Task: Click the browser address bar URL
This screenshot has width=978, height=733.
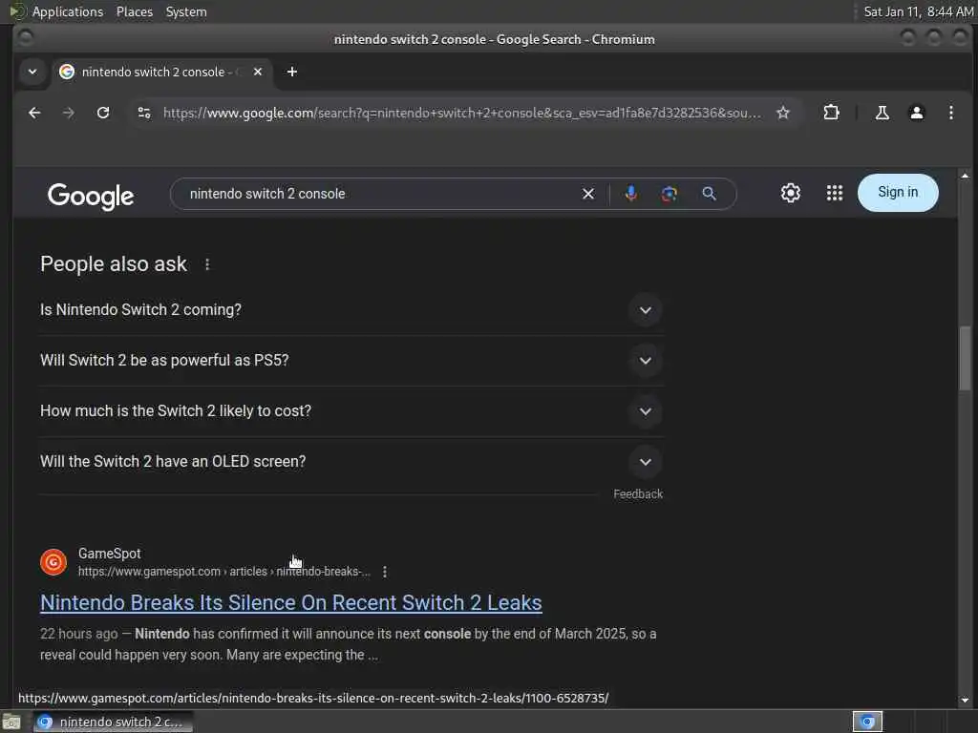Action: [461, 113]
